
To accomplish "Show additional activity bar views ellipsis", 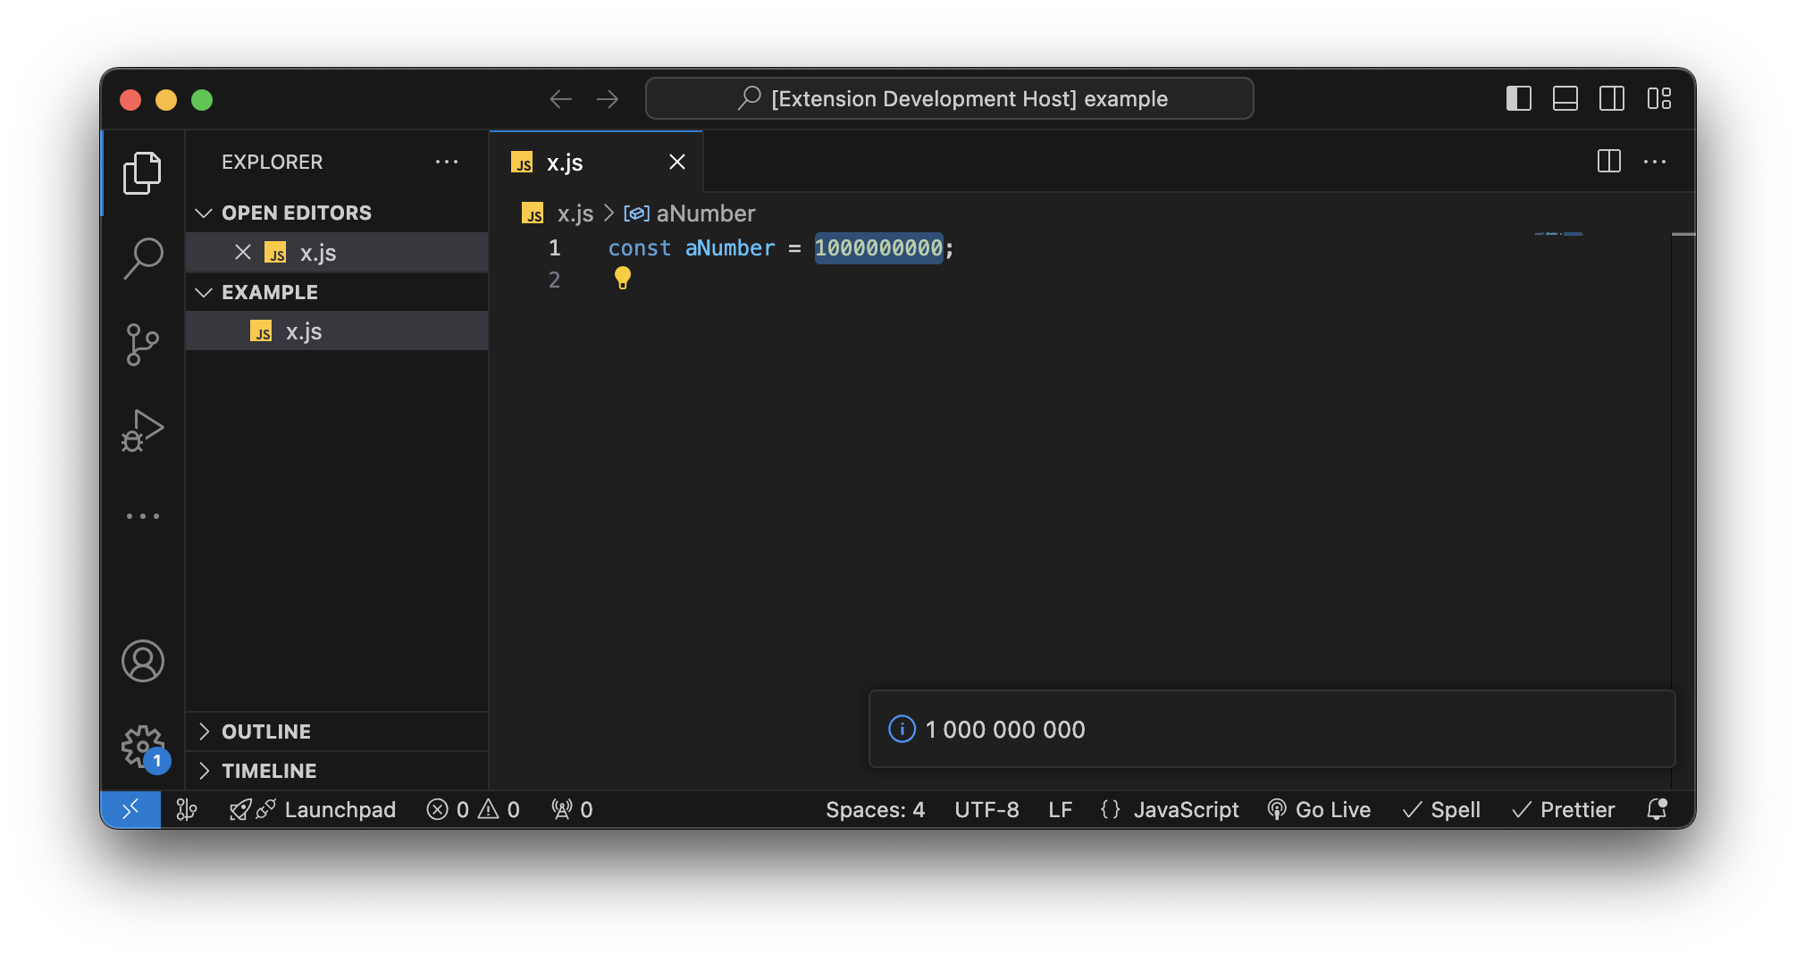I will click(142, 516).
